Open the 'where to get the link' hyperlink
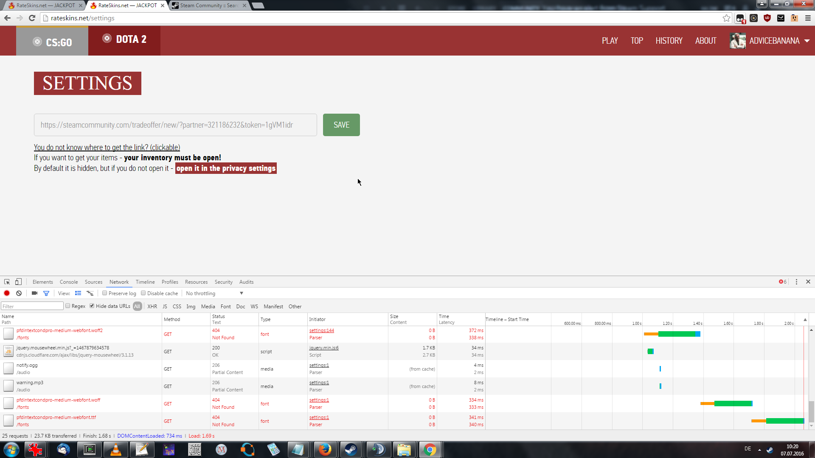 [x=107, y=147]
